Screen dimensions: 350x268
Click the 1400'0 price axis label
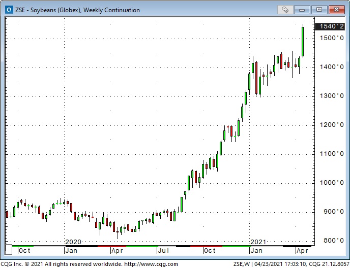[332, 67]
